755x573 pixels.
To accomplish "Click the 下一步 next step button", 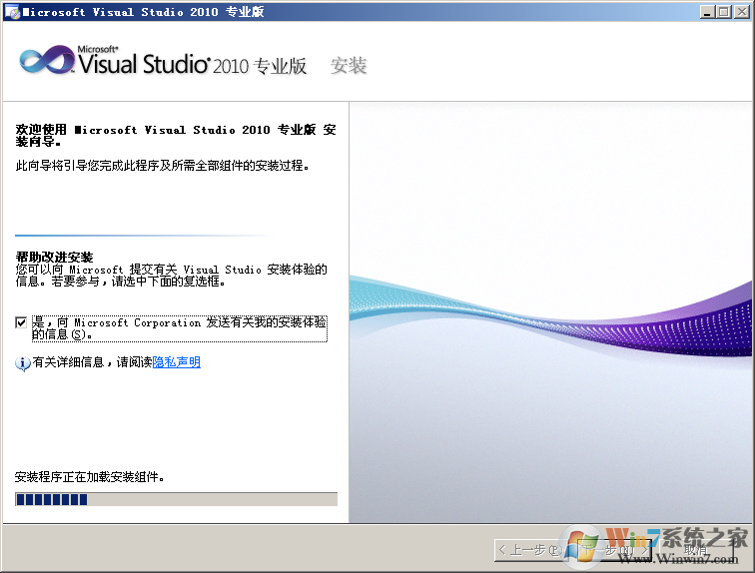I will (614, 549).
